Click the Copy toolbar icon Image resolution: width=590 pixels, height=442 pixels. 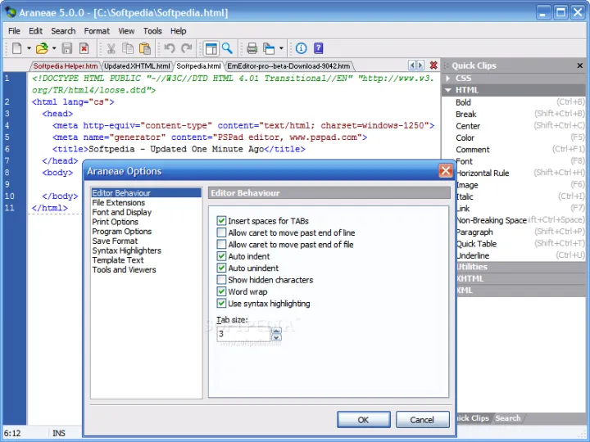click(128, 48)
